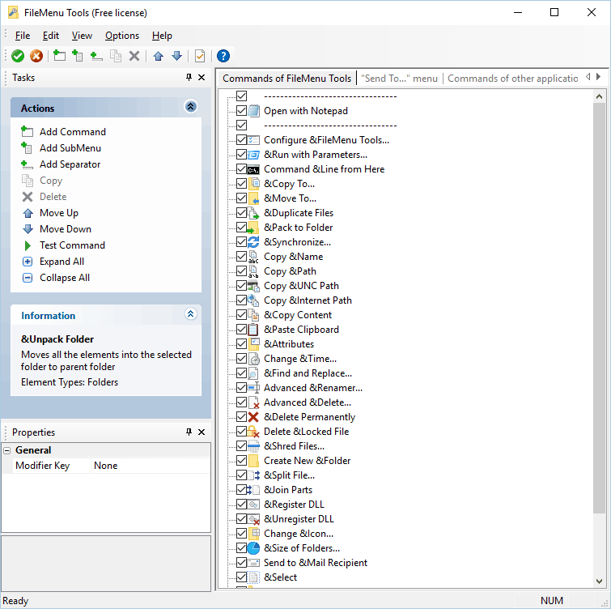Click the Add SubMenu toolbar icon
This screenshot has height=609, width=611.
click(x=78, y=56)
